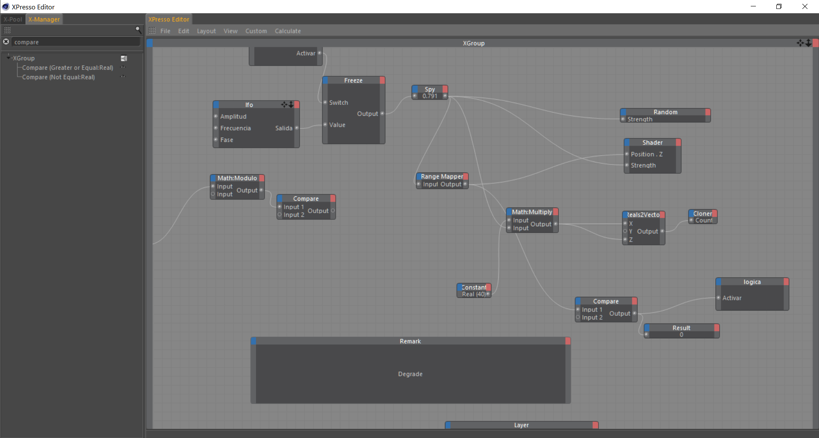This screenshot has height=438, width=819.
Task: Click the arrows icon next to XGroup title bar
Action: pos(809,43)
